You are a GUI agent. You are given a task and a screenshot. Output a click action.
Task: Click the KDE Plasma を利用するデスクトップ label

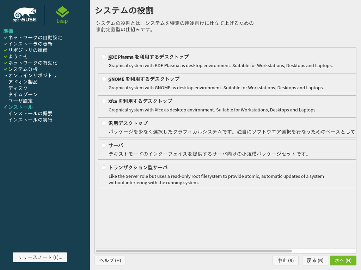tap(148, 57)
